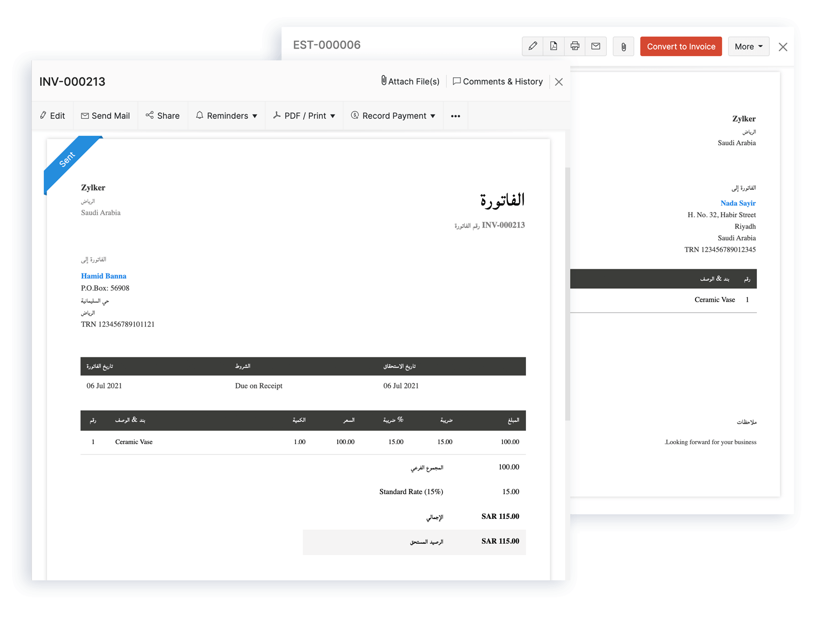Open Comments & History for INV-000213
The height and width of the screenshot is (619, 825).
tap(497, 82)
